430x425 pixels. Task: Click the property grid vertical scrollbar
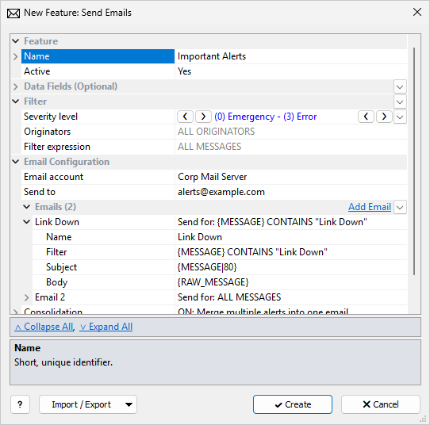[414, 162]
